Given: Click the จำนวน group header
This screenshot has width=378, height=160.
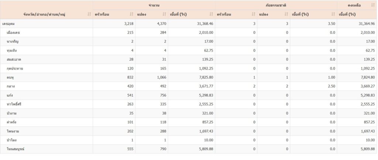Looking at the screenshot, I should click(154, 5).
